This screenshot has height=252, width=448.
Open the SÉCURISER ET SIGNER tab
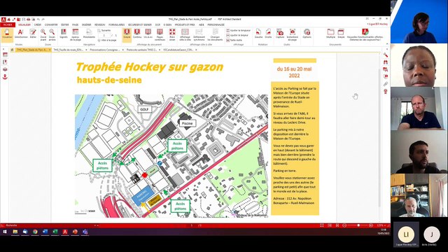tap(140, 25)
